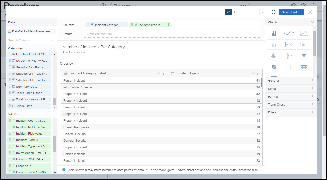
Task: Toggle sort on Incident Category Label column
Action: [x=158, y=73]
